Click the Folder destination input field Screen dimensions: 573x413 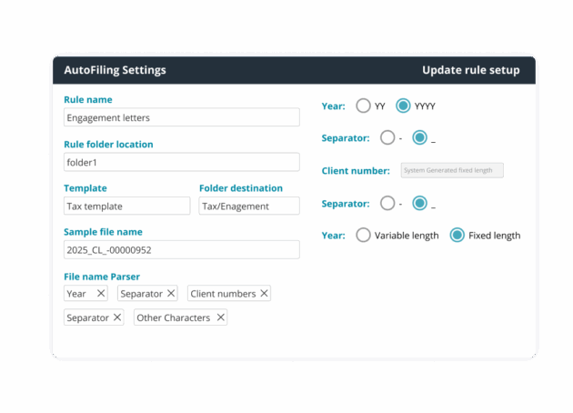[248, 206]
